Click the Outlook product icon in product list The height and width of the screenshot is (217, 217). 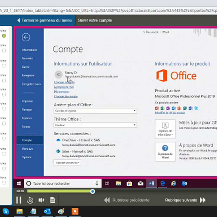pyautogui.click(x=174, y=108)
